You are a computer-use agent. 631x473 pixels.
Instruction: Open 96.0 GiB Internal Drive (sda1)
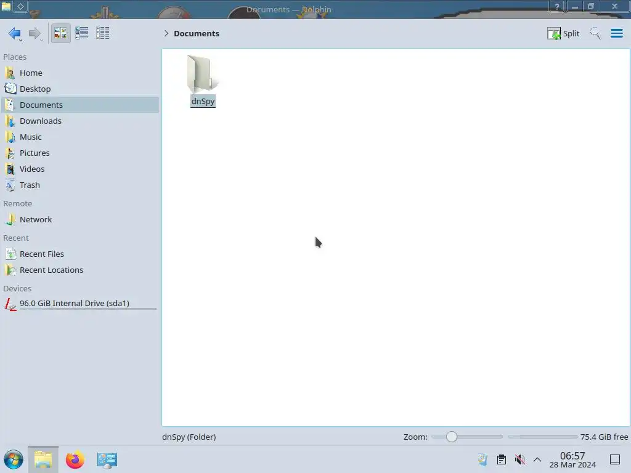click(x=80, y=304)
